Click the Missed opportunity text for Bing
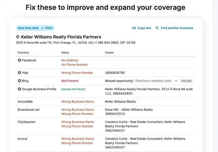218x152 pixels. 119,81
